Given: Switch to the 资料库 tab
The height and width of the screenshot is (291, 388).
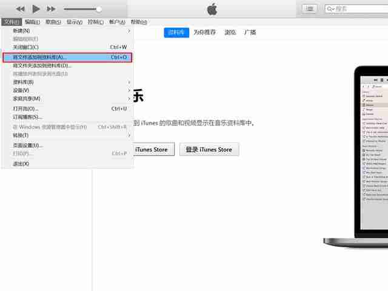Looking at the screenshot, I should (x=176, y=32).
